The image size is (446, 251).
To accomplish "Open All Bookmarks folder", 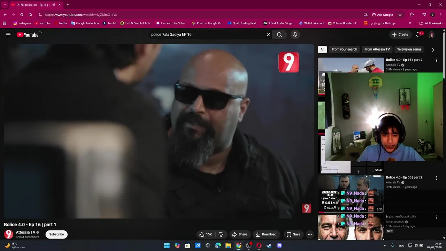I will point(431,23).
